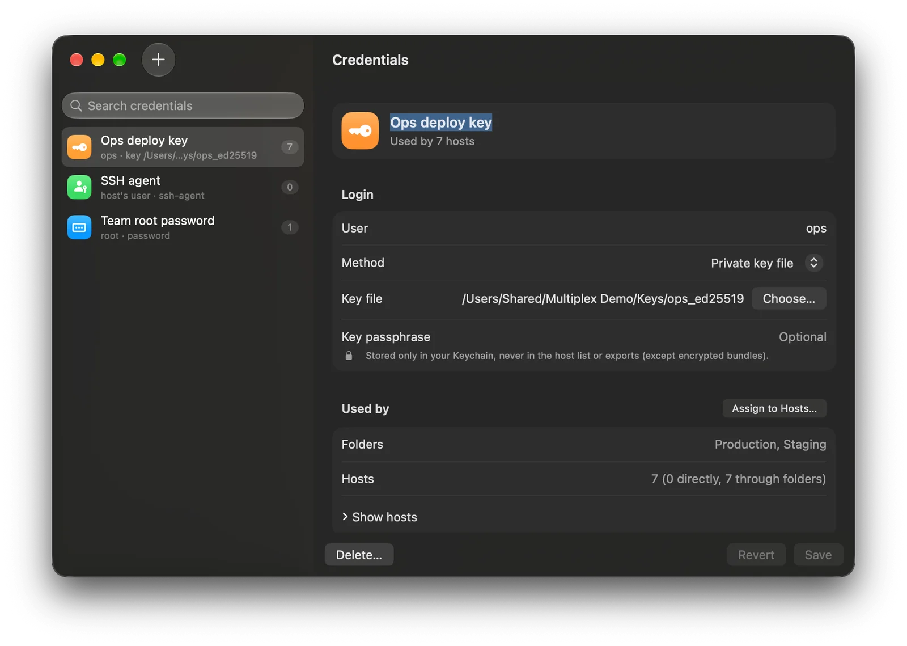Click the Used by section heading

(x=365, y=409)
